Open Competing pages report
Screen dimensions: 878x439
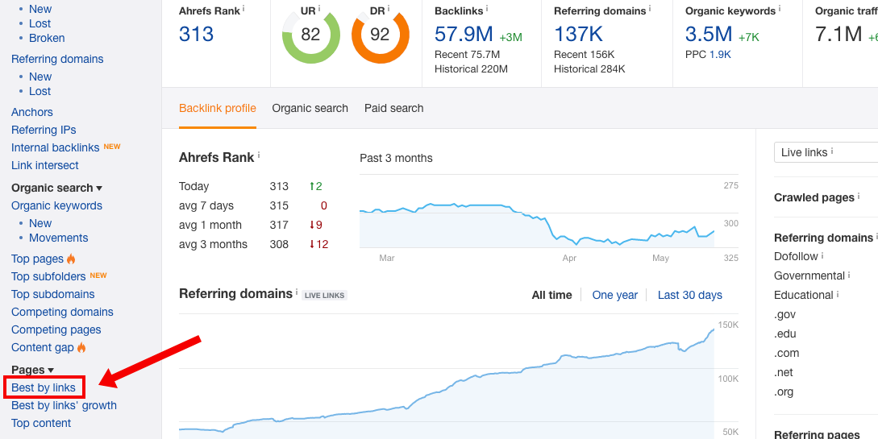point(56,330)
